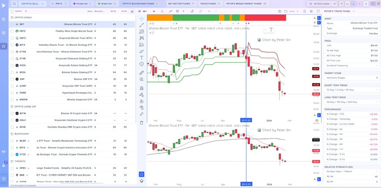Remove drawings with the trash icon
The height and width of the screenshot is (188, 381).
point(142,123)
